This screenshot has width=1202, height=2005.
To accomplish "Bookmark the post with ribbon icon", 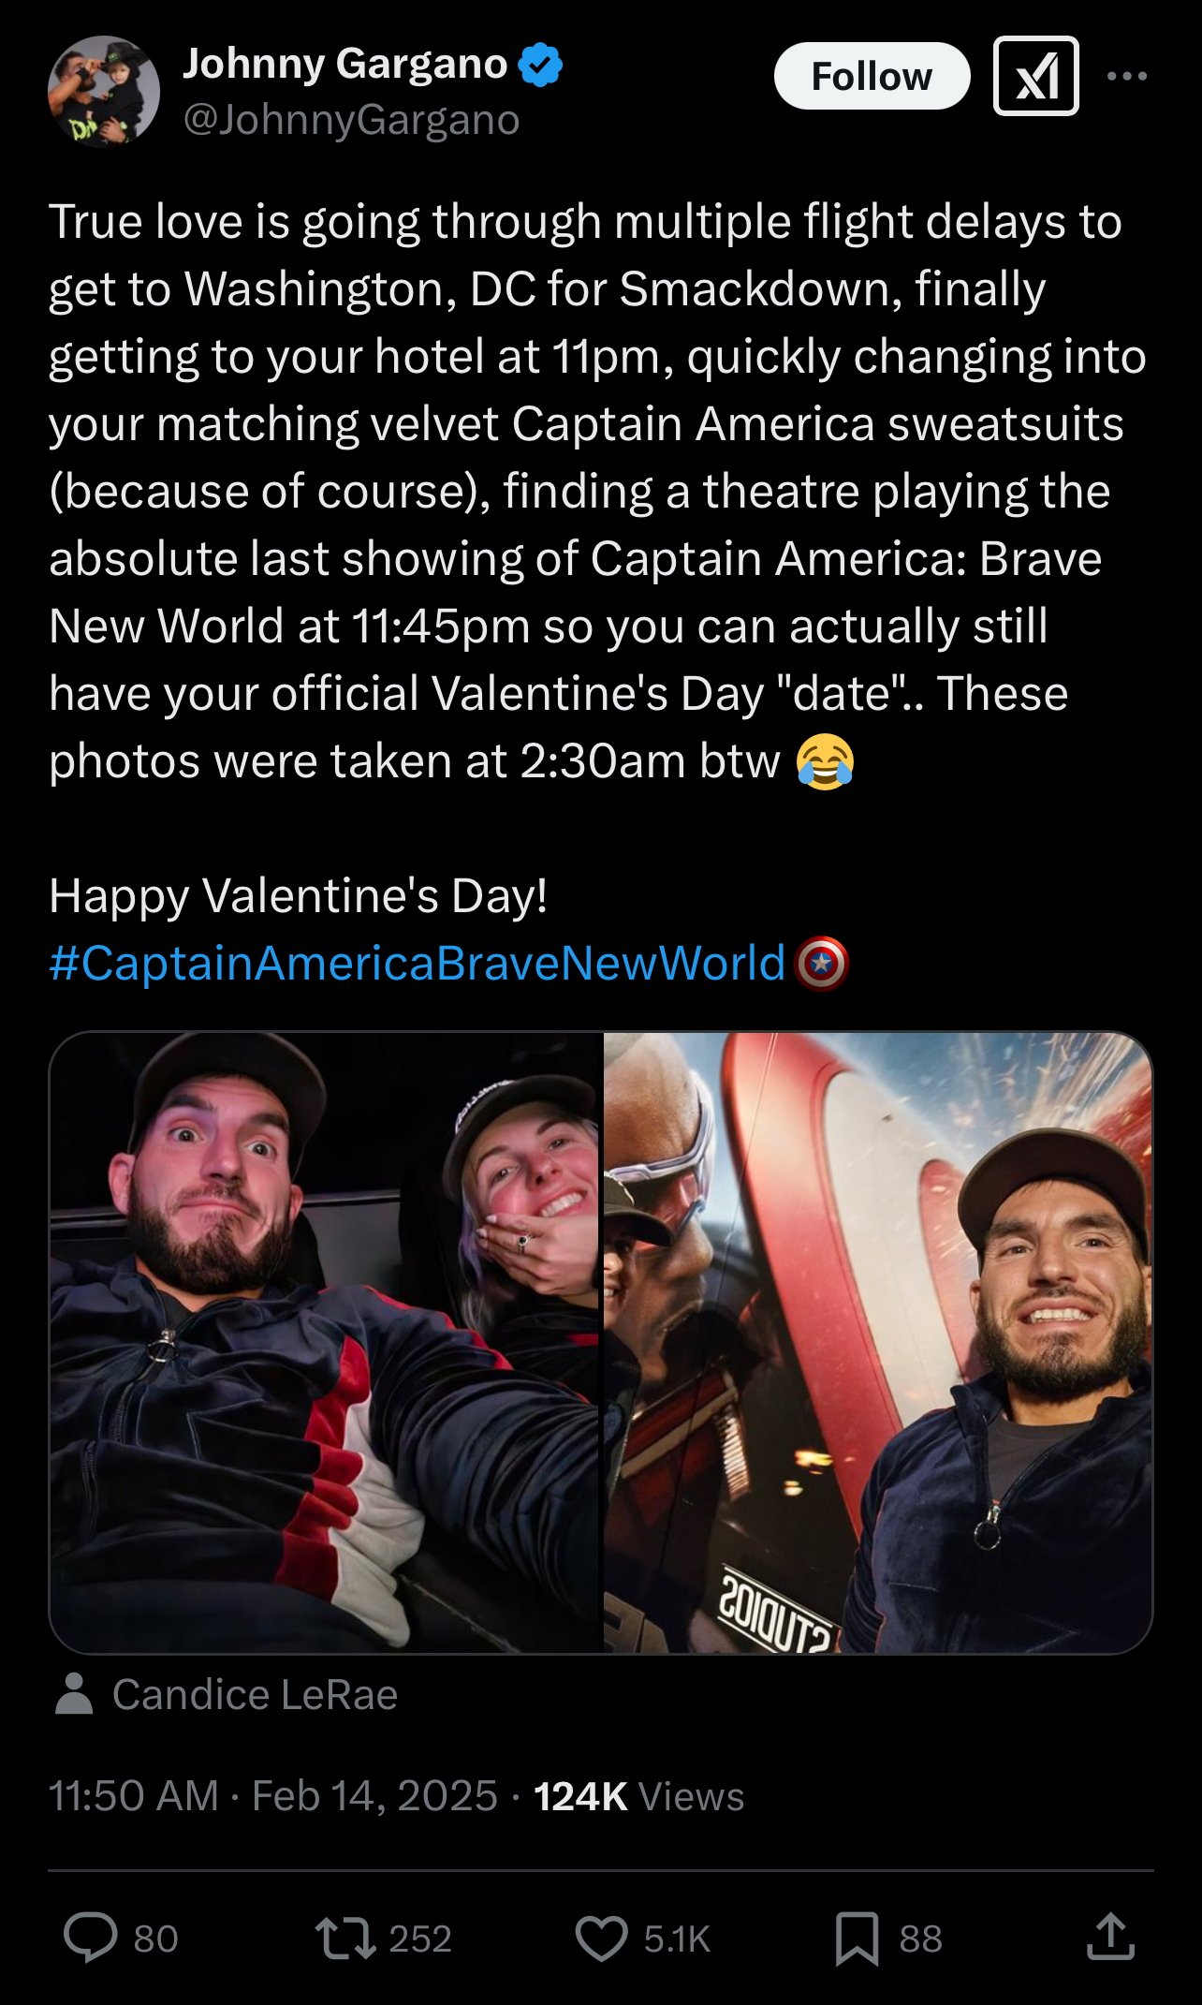I will tap(857, 1938).
